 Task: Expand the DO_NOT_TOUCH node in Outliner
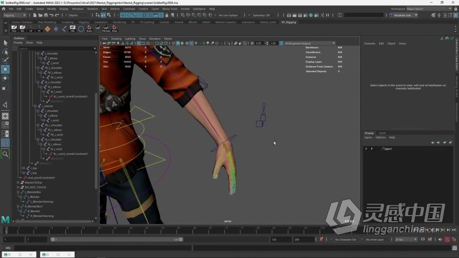[18, 187]
